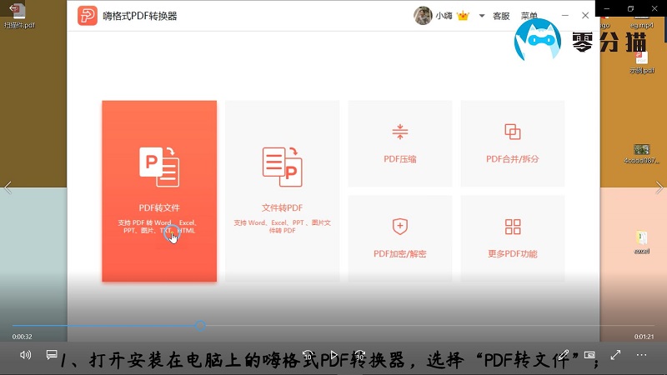The image size is (667, 375).
Task: Open the subtitles captions icon
Action: coord(52,355)
